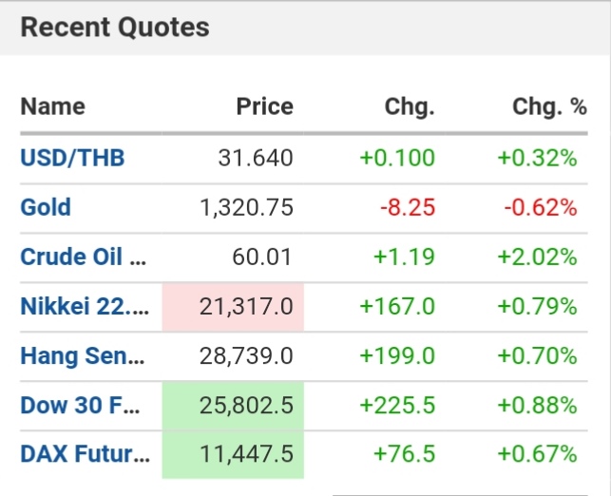Image resolution: width=611 pixels, height=496 pixels.
Task: Click the Chg. column header
Action: click(409, 107)
